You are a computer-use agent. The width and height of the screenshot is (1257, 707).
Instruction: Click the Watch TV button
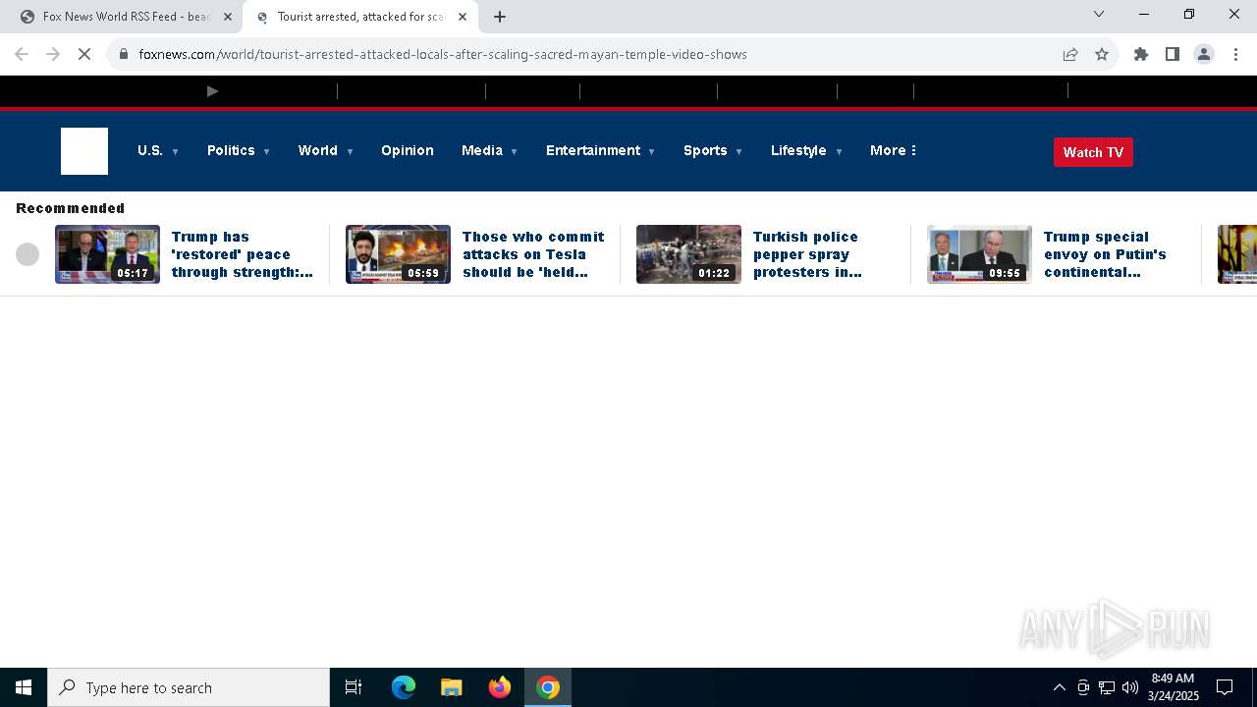(1093, 152)
